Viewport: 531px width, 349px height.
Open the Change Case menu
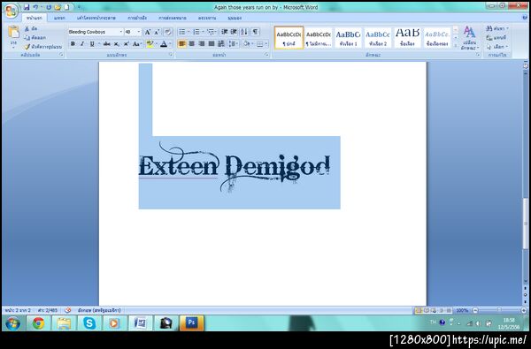click(137, 44)
